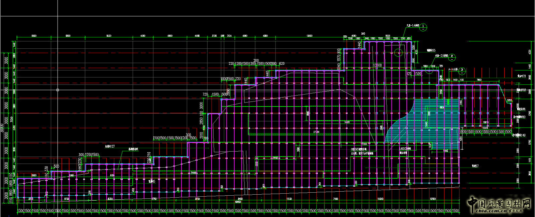Click the L40X3 angle steel annotation

(406, 149)
